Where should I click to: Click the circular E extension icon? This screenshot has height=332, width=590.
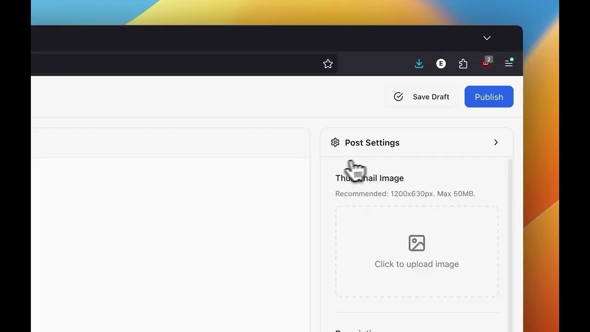coord(441,63)
